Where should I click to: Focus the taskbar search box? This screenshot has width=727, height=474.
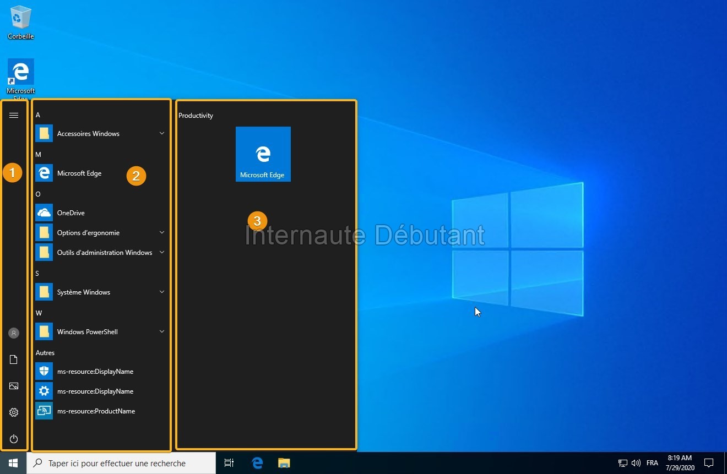point(121,463)
